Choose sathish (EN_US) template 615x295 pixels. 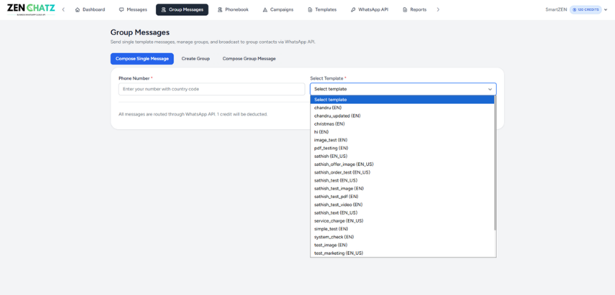(x=402, y=156)
